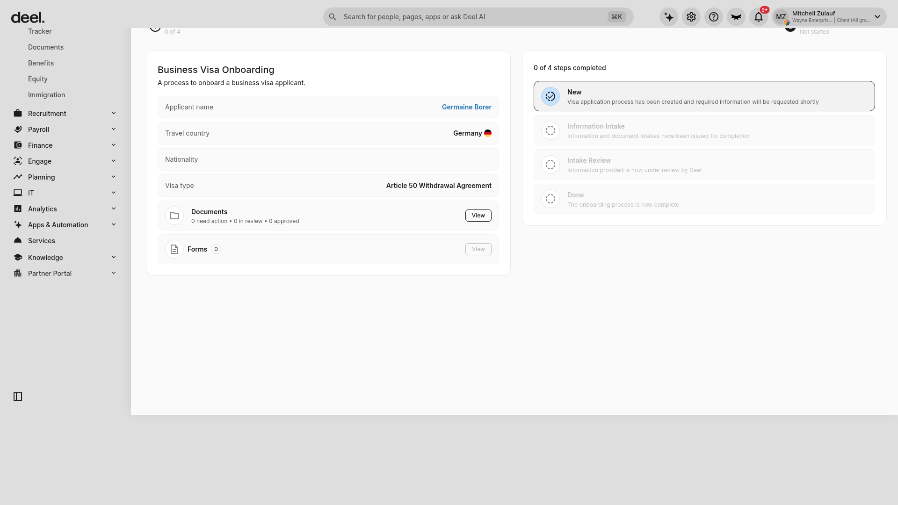Click the Germany flag icon
Screen dimensions: 898x505
pyautogui.click(x=488, y=133)
